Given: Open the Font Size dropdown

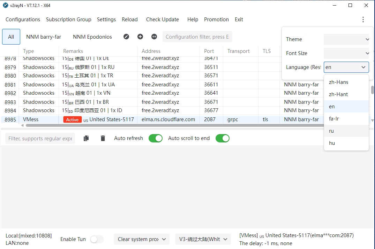Looking at the screenshot, I should coord(346,53).
